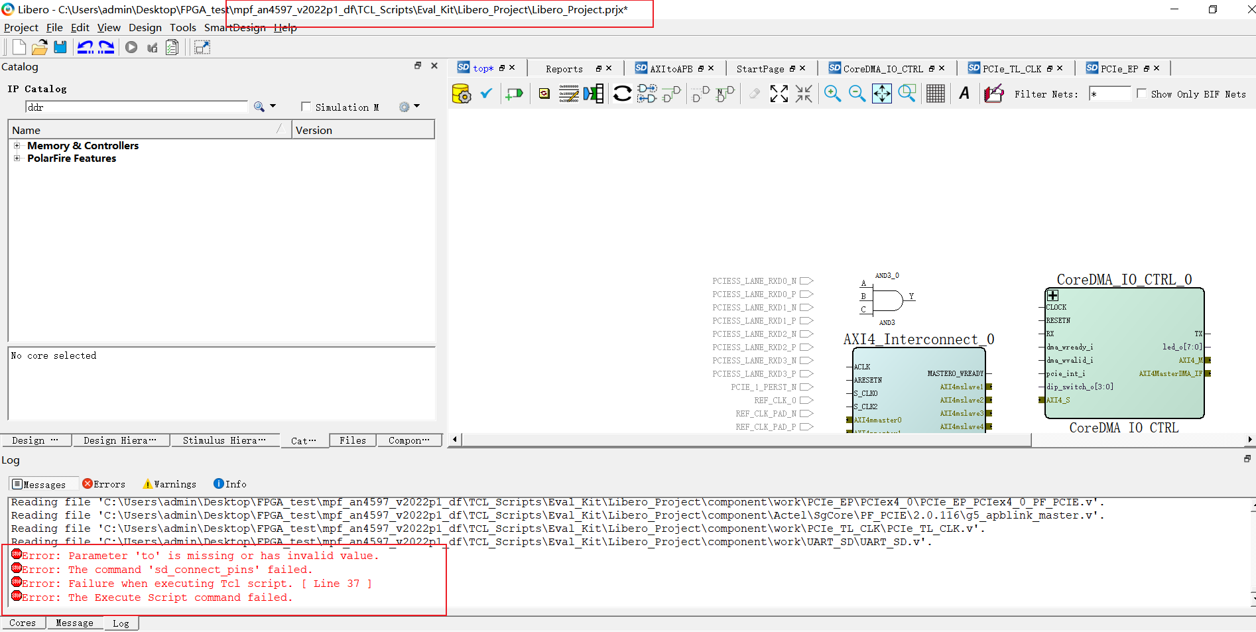Switch to the Reports tab
This screenshot has width=1256, height=632.
point(564,68)
